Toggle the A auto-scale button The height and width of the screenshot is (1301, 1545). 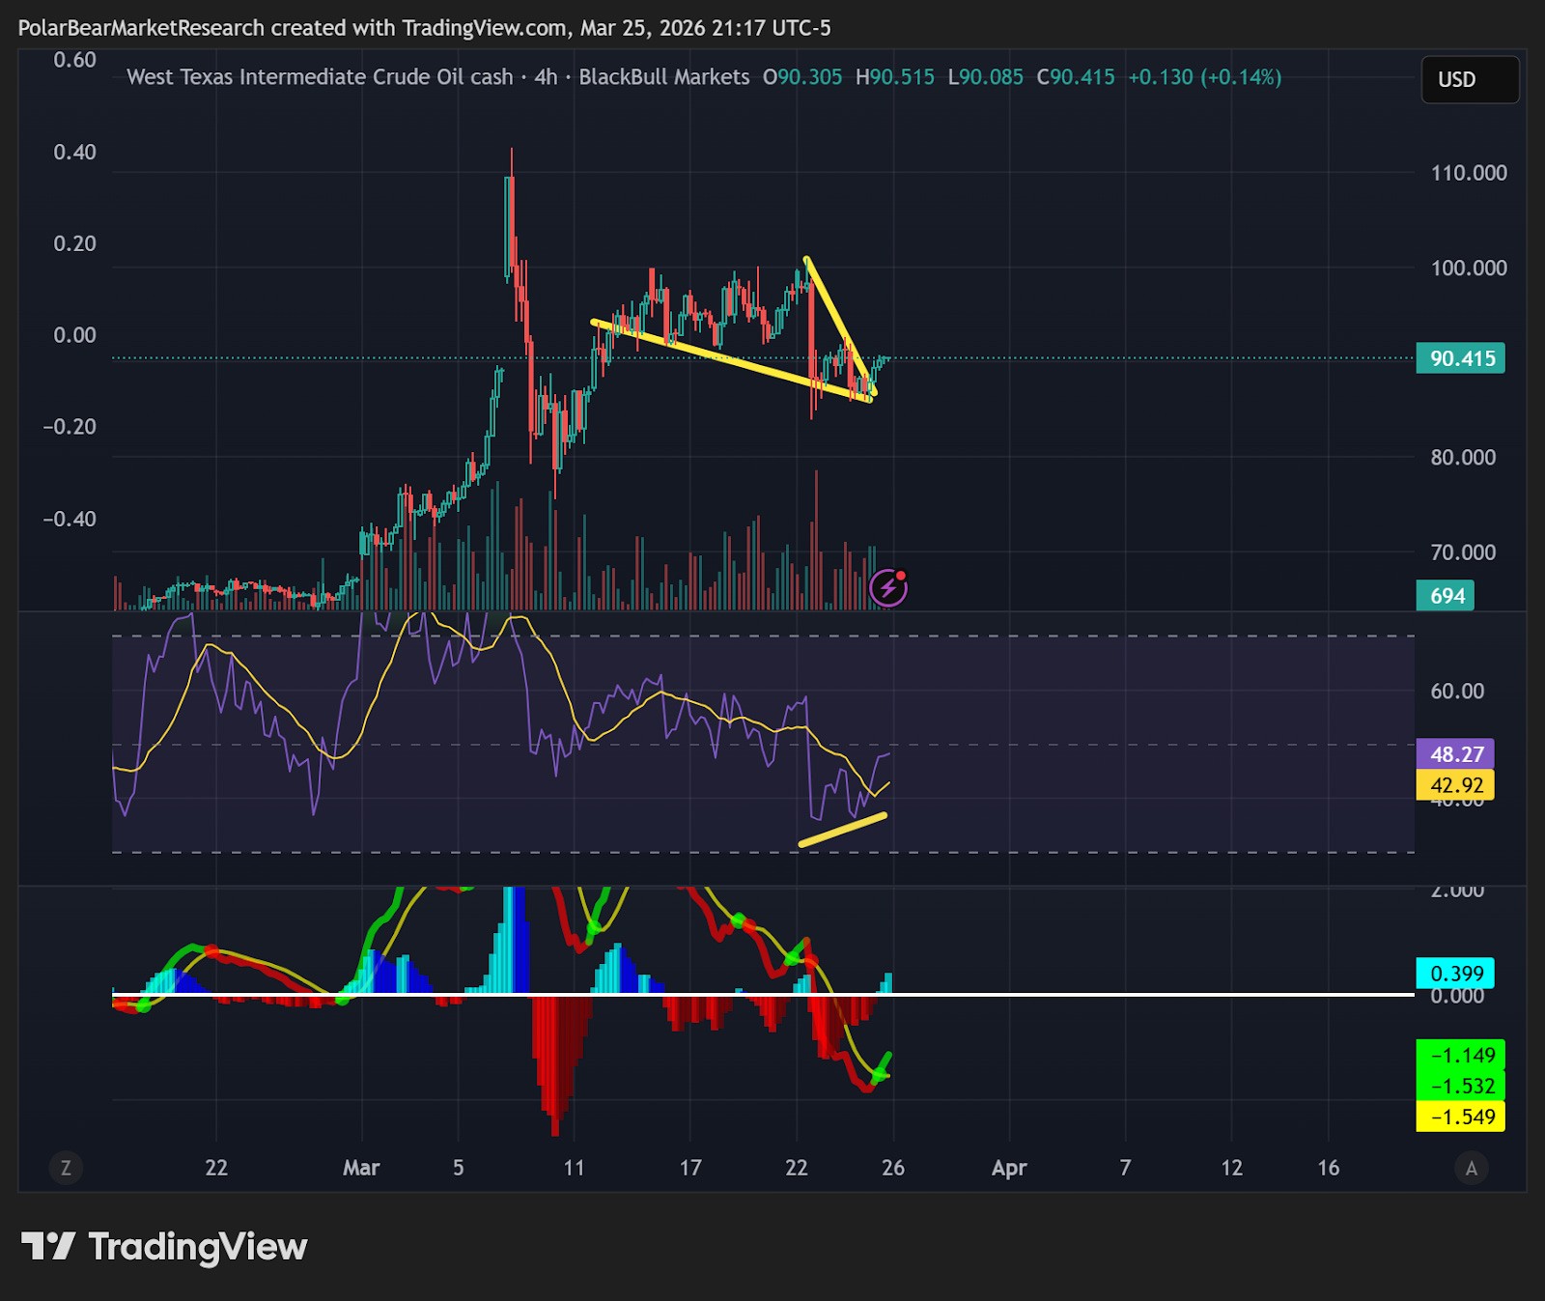coord(1471,1168)
